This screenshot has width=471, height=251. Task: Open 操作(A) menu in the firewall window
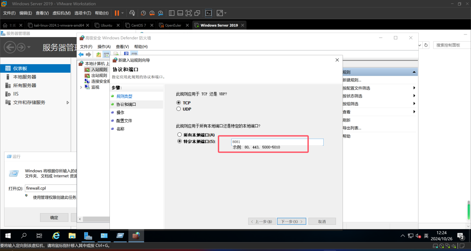tap(104, 47)
